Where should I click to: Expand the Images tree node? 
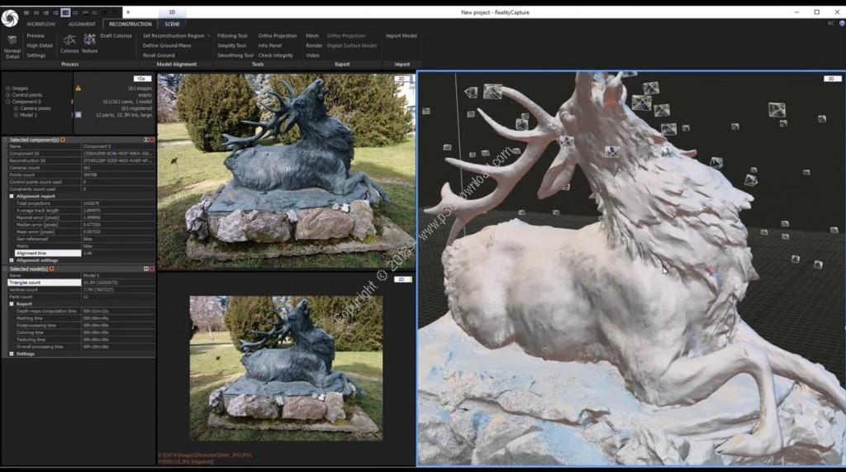7,88
